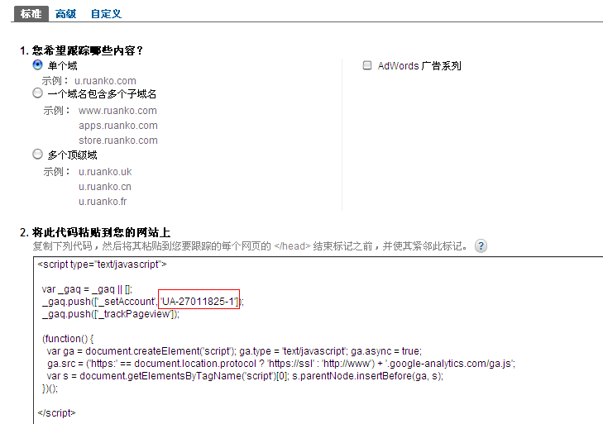Click the heading 2. 将此代码粘贴到您的网站上

tap(95, 232)
